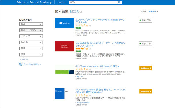
Task: Click the red Microsoft SQL Server thumbnail
Action: [x=65, y=47]
